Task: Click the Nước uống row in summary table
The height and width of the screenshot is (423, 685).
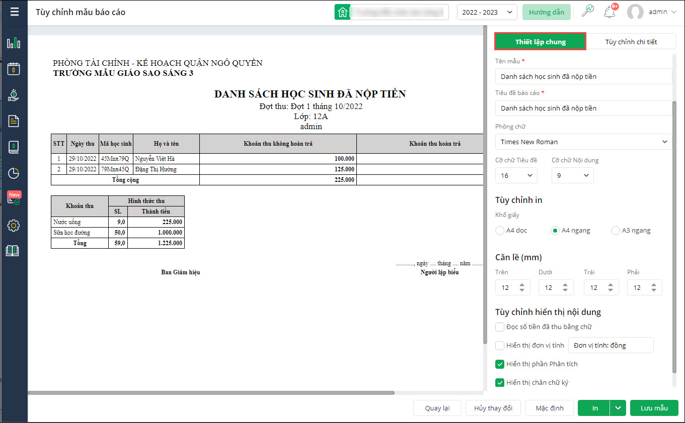Action: [x=117, y=222]
